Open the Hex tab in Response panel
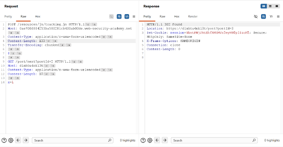The height and width of the screenshot is (147, 283). tap(177, 16)
